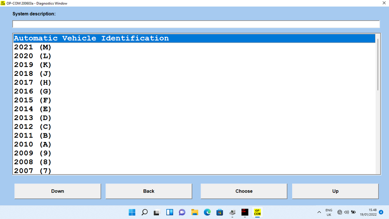Screen dimensions: 389x219
Task: Open the Windows Start menu
Action: tap(132, 212)
